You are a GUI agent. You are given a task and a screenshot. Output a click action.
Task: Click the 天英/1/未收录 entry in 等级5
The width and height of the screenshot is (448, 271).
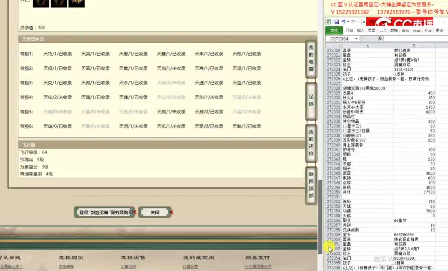pyautogui.click(x=171, y=111)
